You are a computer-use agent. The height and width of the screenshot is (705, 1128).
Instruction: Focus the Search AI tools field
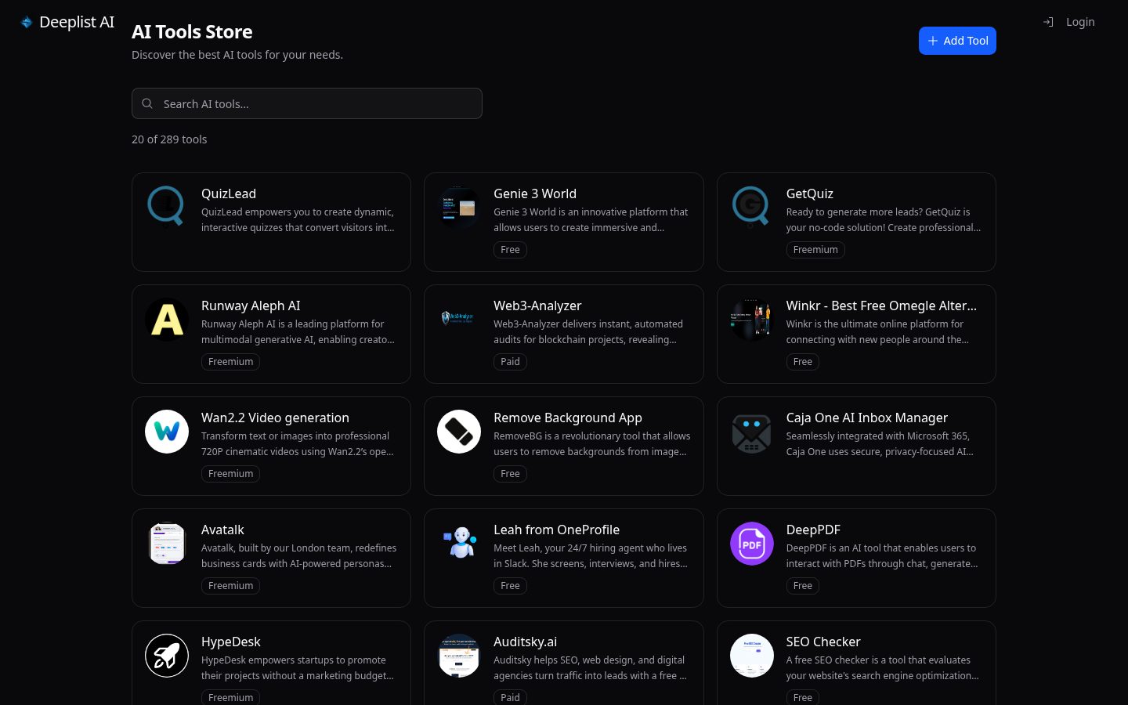tap(307, 103)
